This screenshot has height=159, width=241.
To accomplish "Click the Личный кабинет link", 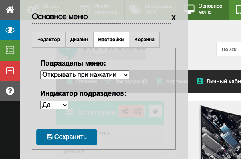I will click(x=223, y=81).
